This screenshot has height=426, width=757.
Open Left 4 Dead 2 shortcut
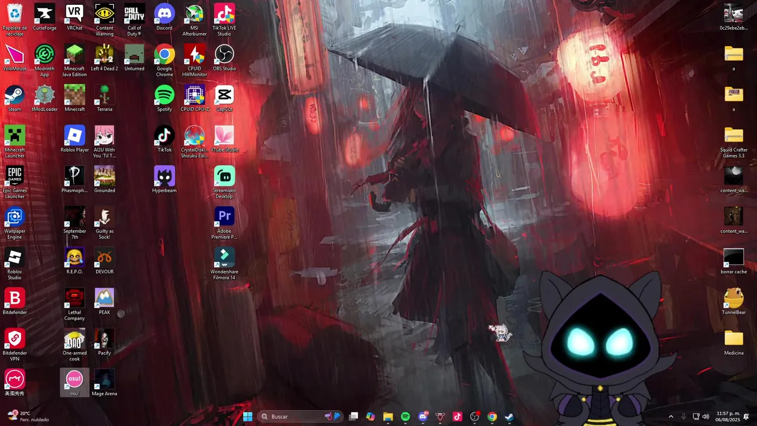pos(105,58)
